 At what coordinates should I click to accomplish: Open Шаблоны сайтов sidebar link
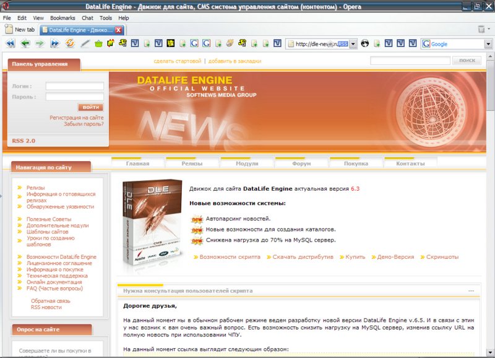[48, 232]
